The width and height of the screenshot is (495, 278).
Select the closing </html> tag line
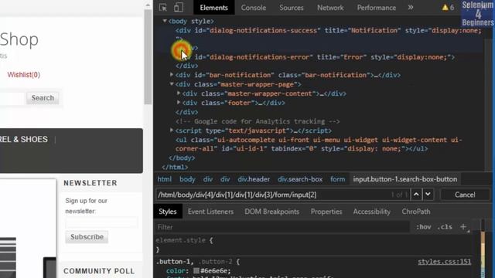coord(175,167)
